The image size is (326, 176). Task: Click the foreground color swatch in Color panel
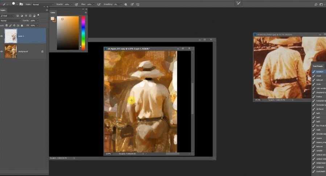click(x=52, y=18)
